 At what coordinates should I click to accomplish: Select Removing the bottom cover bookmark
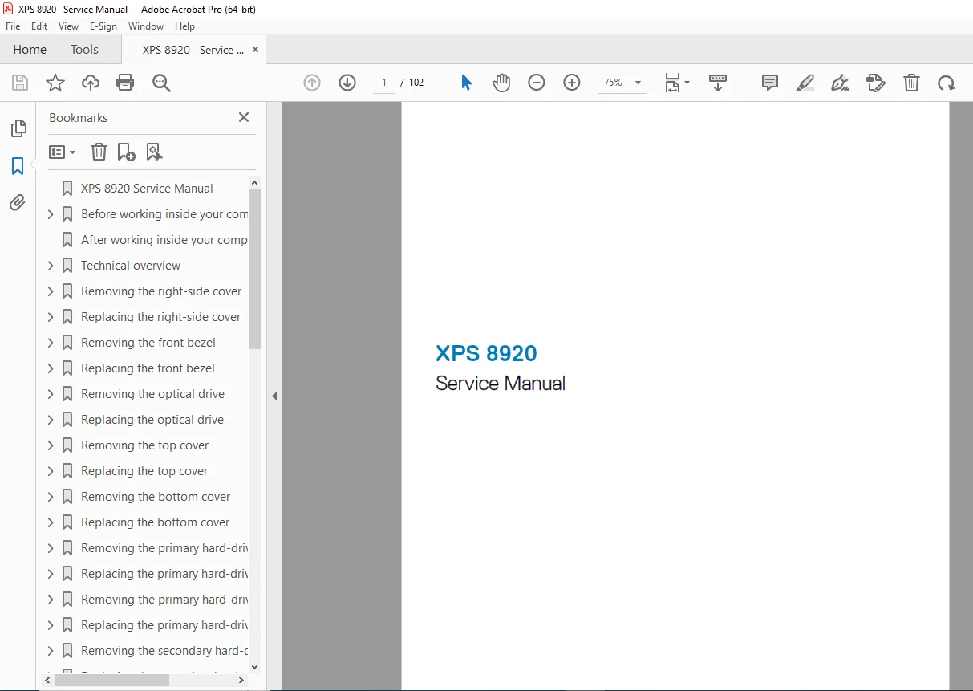coord(156,497)
